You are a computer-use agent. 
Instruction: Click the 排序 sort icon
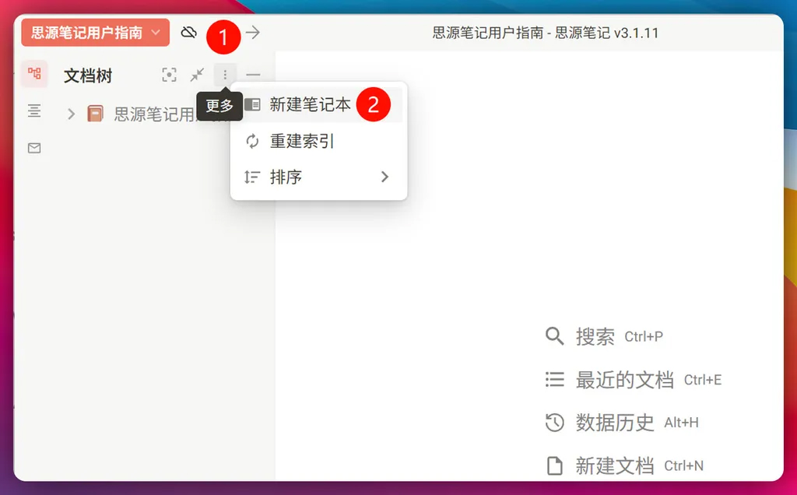(252, 177)
